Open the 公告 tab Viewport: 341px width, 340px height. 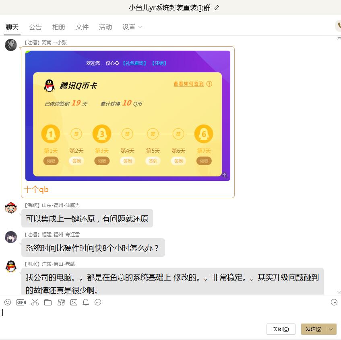coord(35,27)
